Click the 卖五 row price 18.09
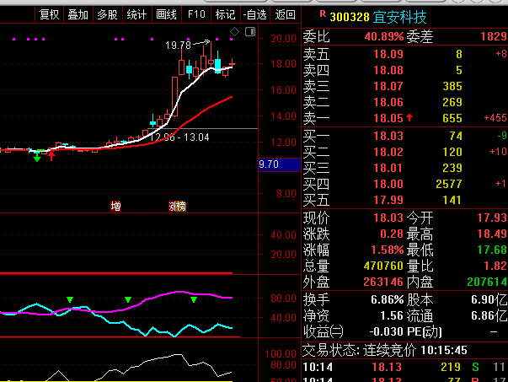The image size is (508, 382). point(388,54)
